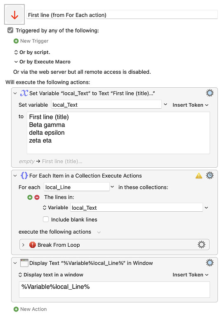This screenshot has width=222, height=316.
Task: Open gear menu for Set Variable action
Action: [210, 93]
